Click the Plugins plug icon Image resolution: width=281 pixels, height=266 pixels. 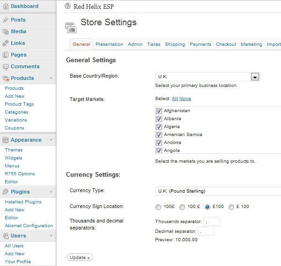6,192
